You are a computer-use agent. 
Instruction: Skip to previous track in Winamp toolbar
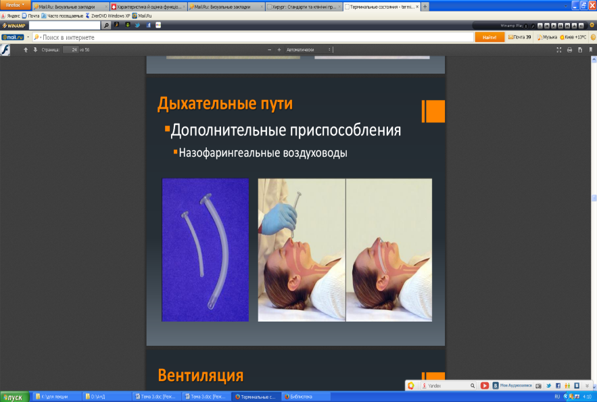547,26
